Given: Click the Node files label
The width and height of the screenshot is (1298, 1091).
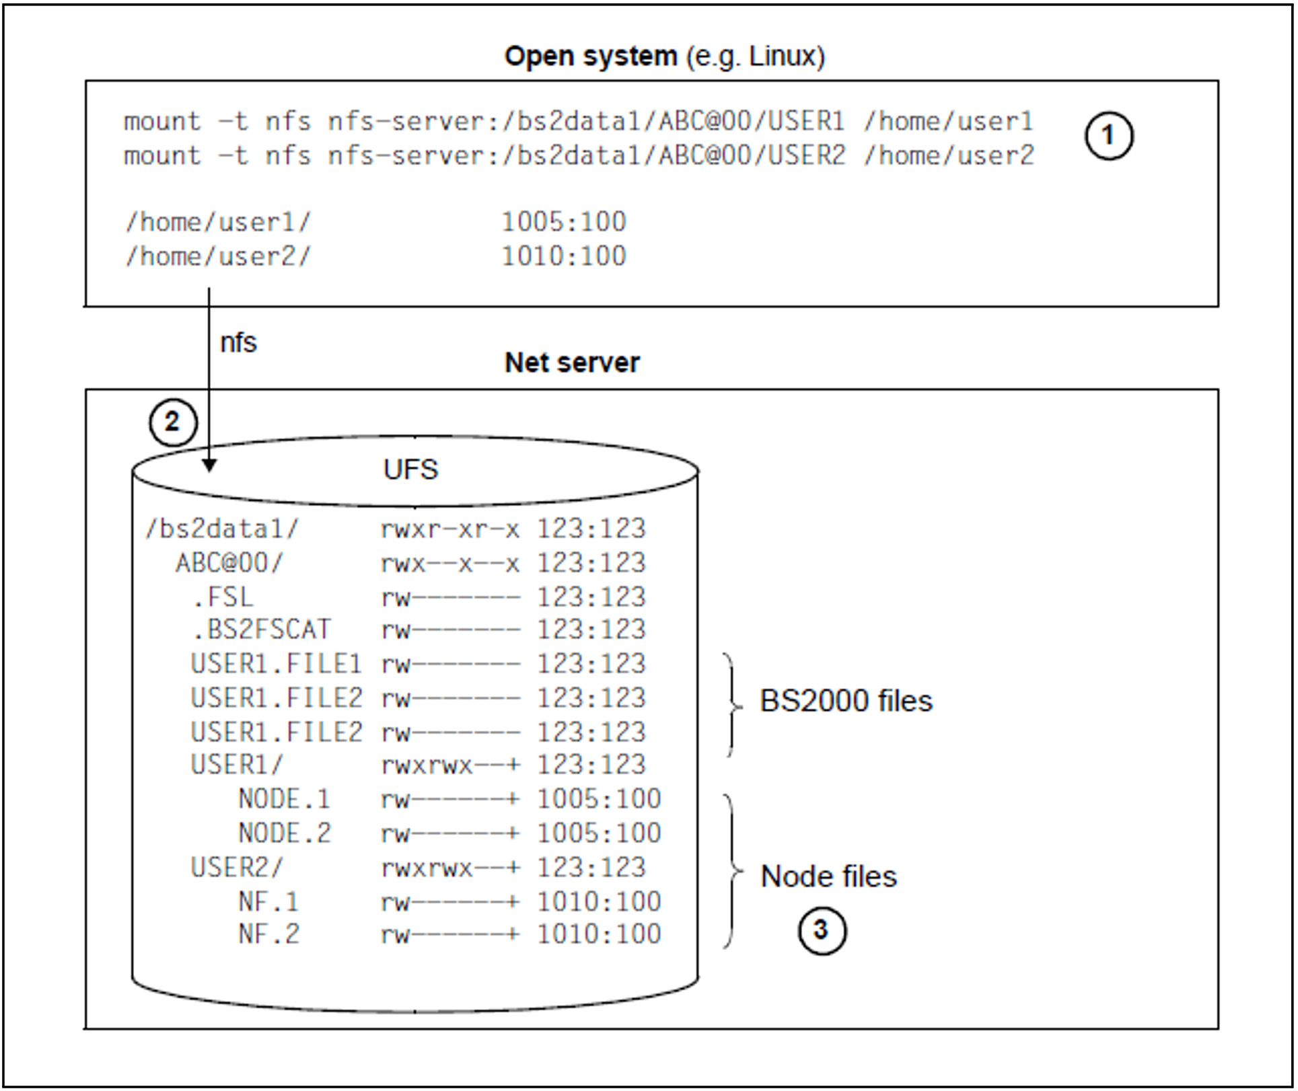Looking at the screenshot, I should coord(828,876).
